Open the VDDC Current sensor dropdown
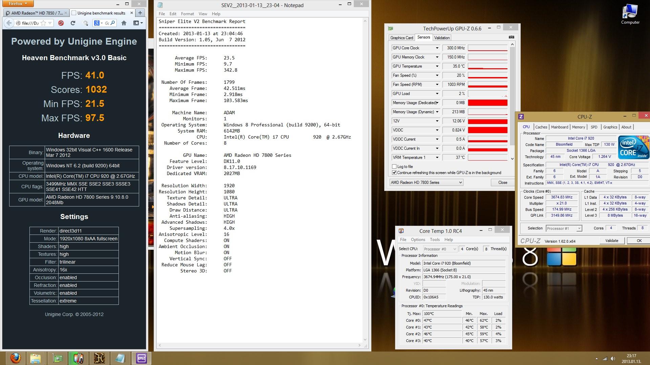Screen dimensions: 650x365 pos(437,139)
